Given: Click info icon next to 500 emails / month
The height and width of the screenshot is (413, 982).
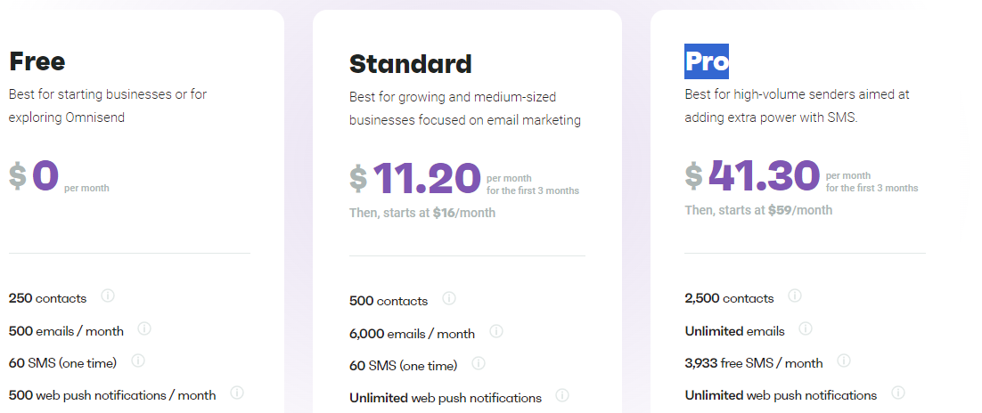Looking at the screenshot, I should tap(144, 328).
